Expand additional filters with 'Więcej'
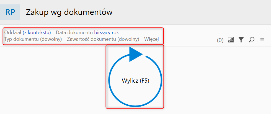Viewport: 271px width, 114px height. [x=151, y=39]
